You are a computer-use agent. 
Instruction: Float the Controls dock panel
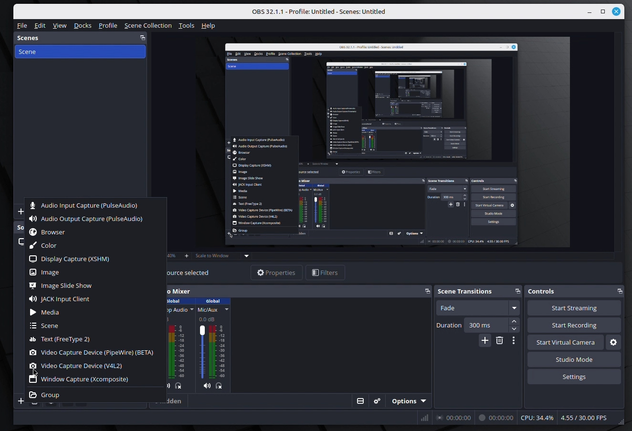pyautogui.click(x=620, y=292)
